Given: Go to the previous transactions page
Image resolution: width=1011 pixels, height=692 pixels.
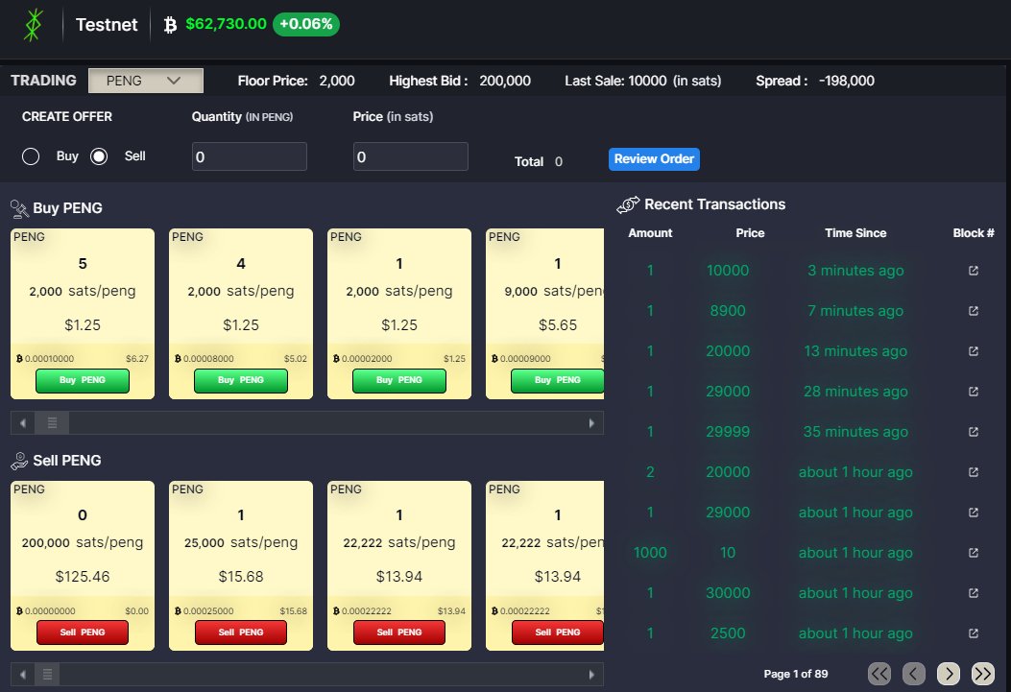Looking at the screenshot, I should [914, 674].
